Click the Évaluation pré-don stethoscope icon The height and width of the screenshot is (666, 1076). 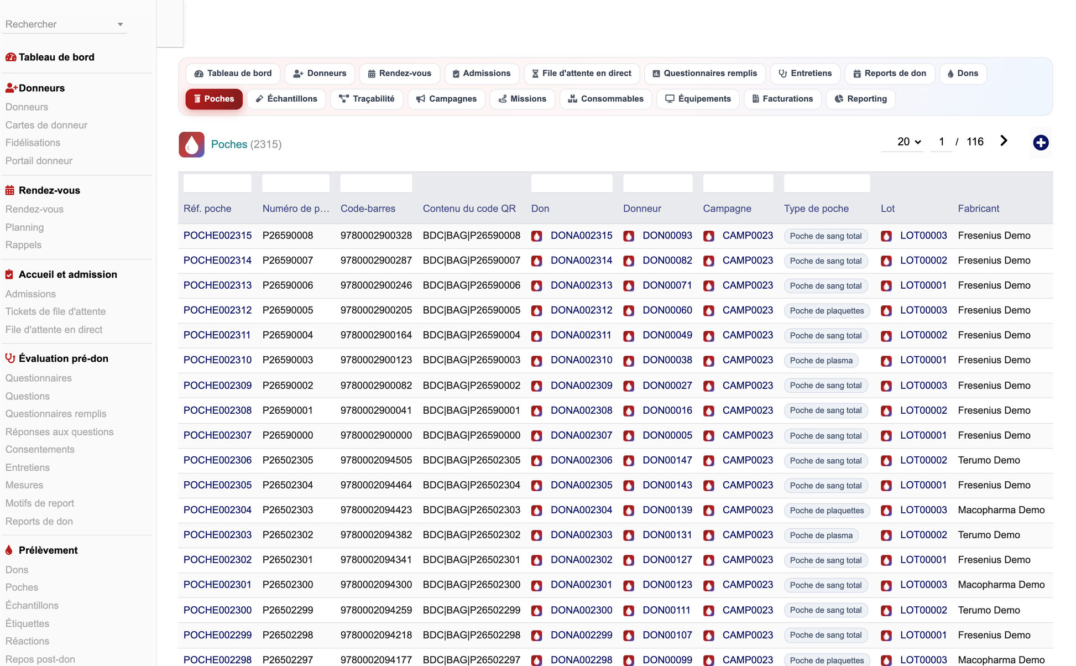point(10,358)
